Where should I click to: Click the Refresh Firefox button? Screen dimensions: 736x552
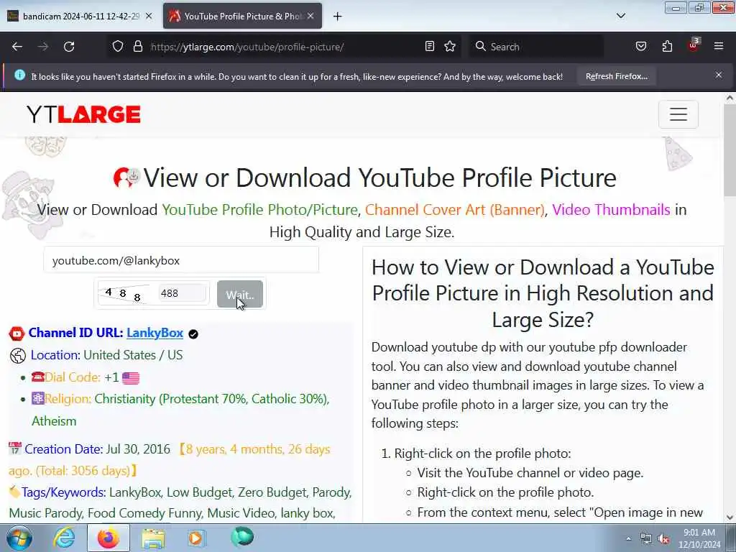pyautogui.click(x=616, y=76)
